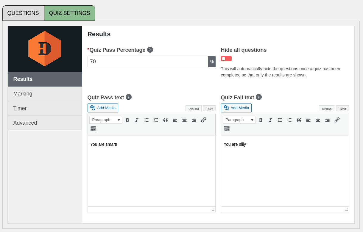Open Paragraph format dropdown in Pass editor
The image size is (363, 232).
point(106,120)
